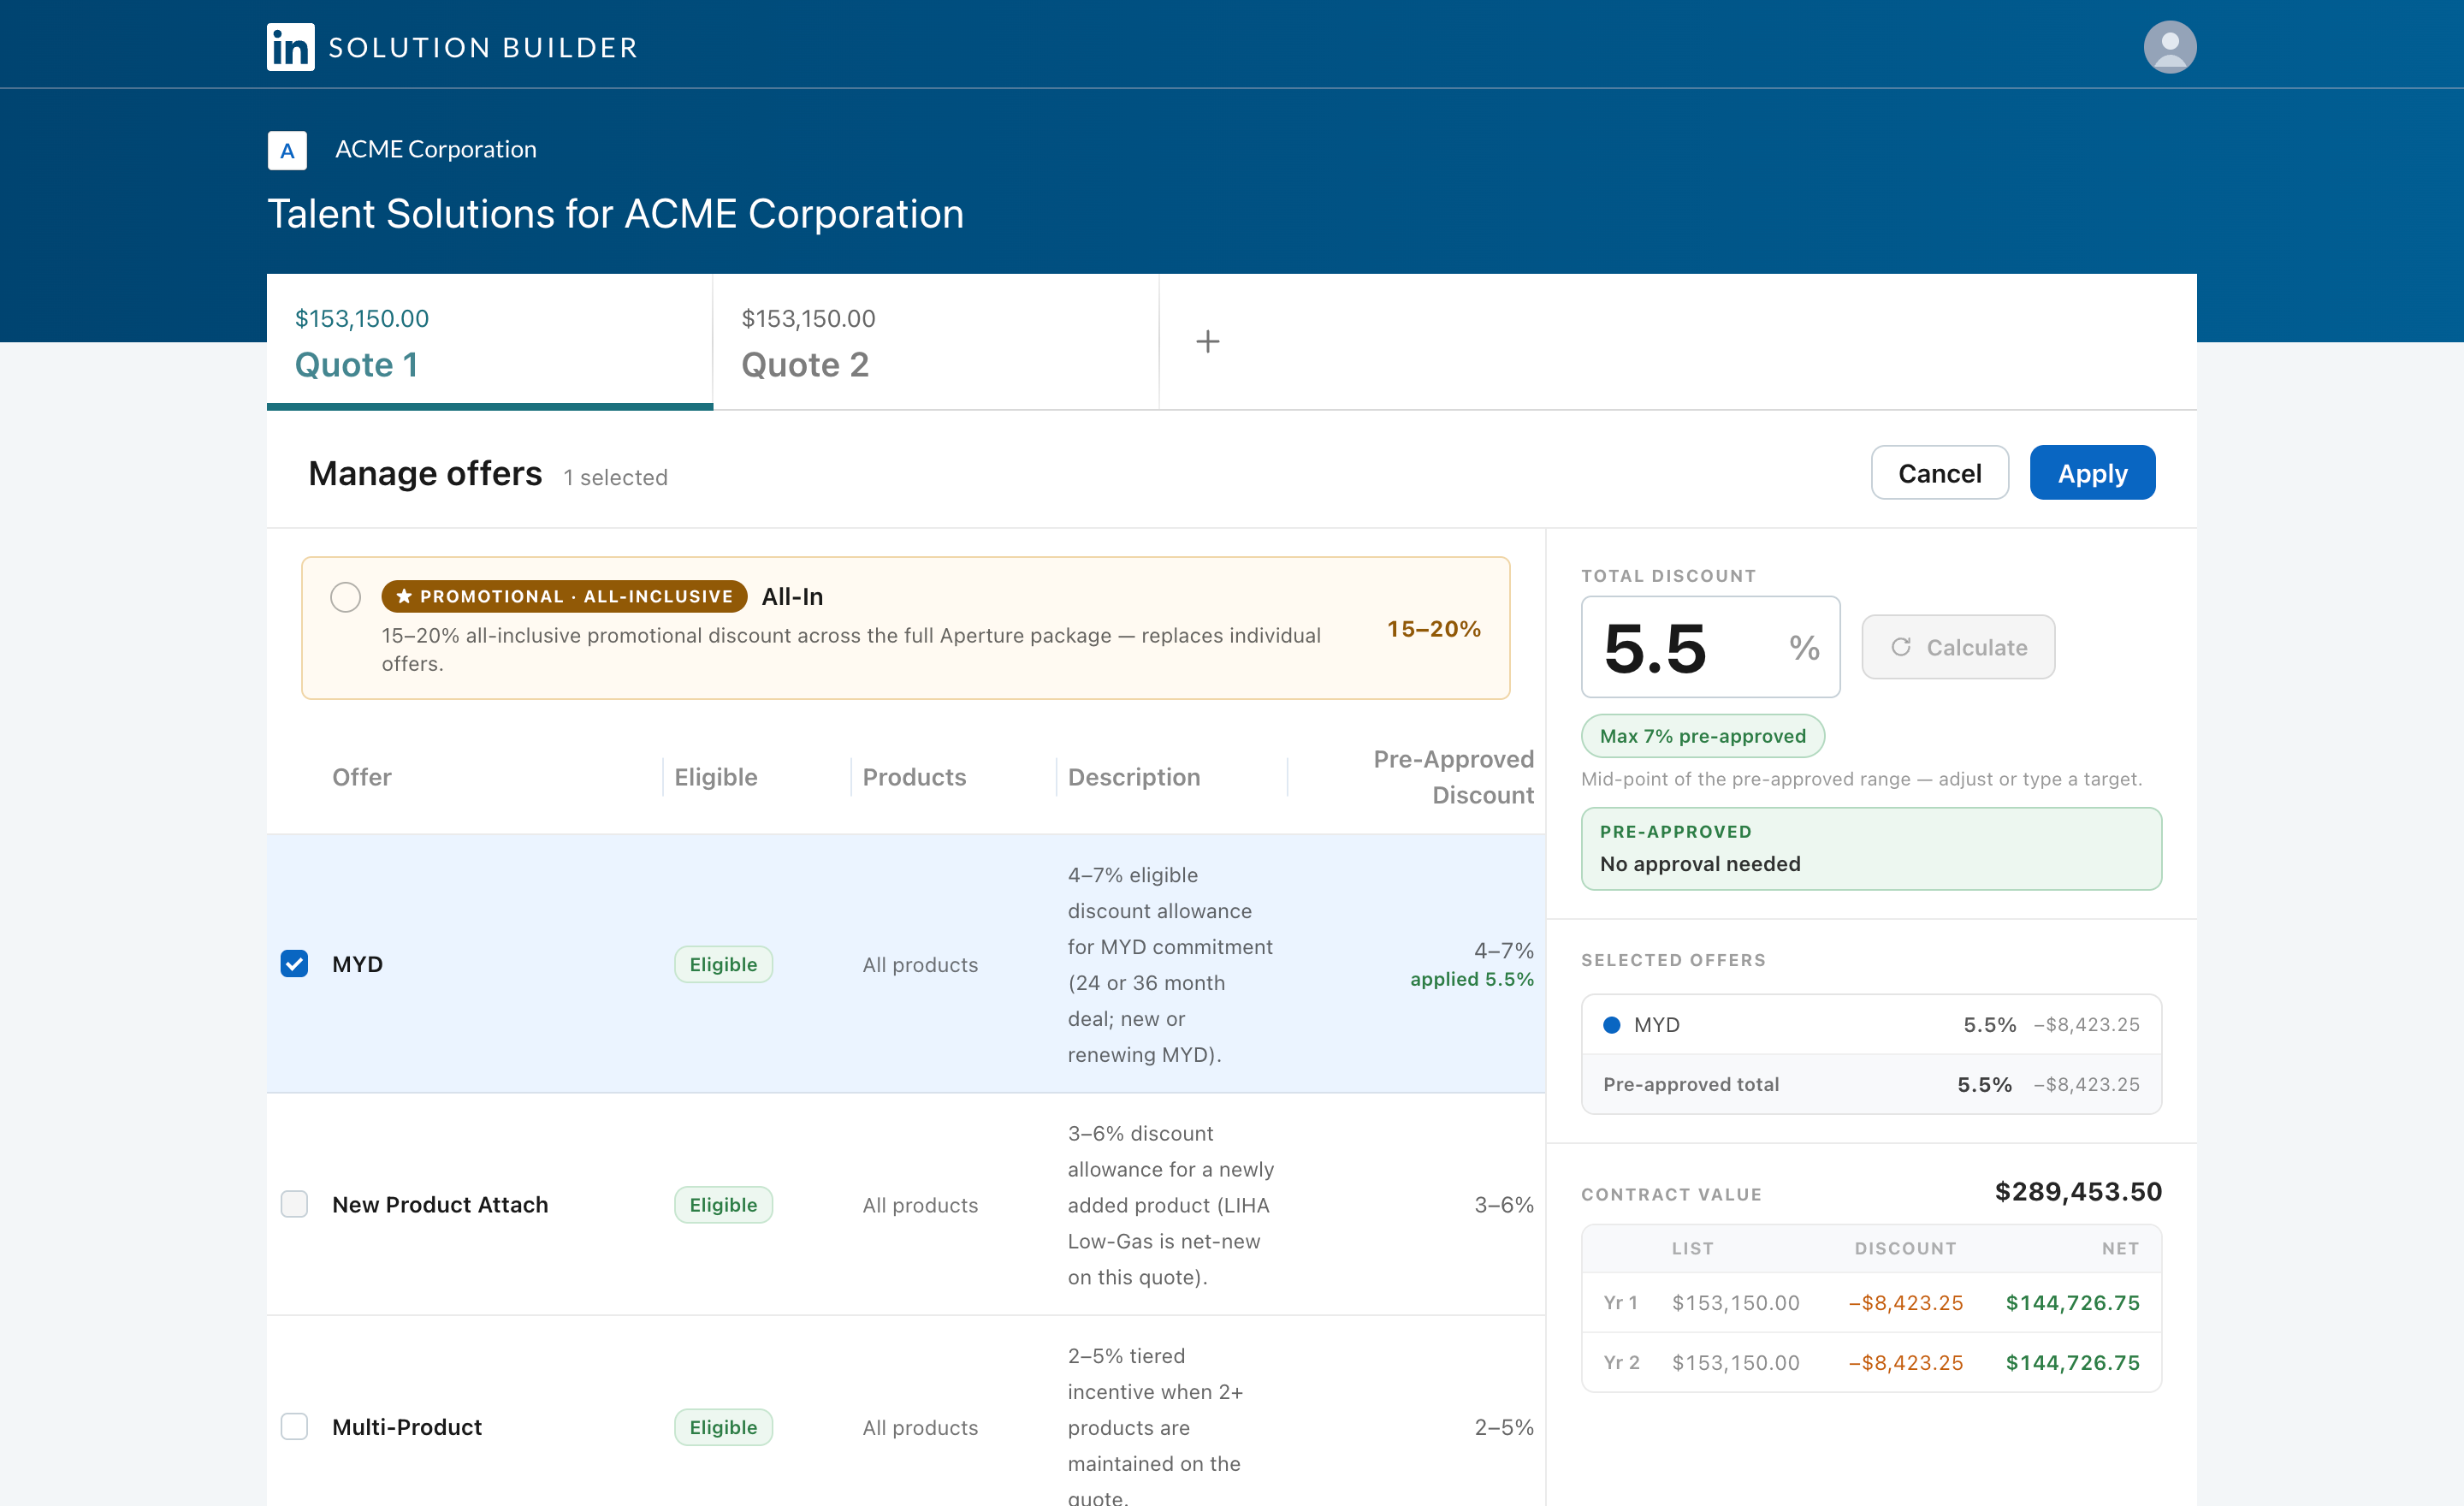The height and width of the screenshot is (1506, 2464).
Task: Click the blue dot beside MYD in Selected Offers
Action: tap(1611, 1024)
